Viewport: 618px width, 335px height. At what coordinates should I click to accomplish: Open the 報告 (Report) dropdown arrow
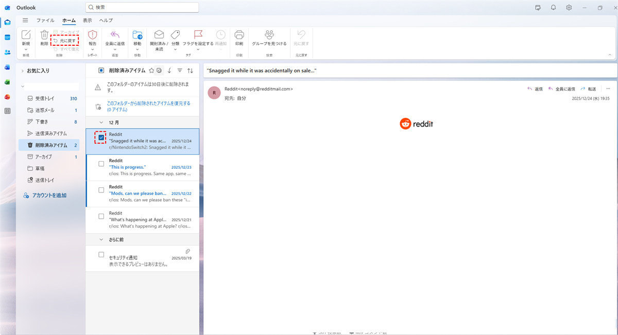tap(93, 49)
